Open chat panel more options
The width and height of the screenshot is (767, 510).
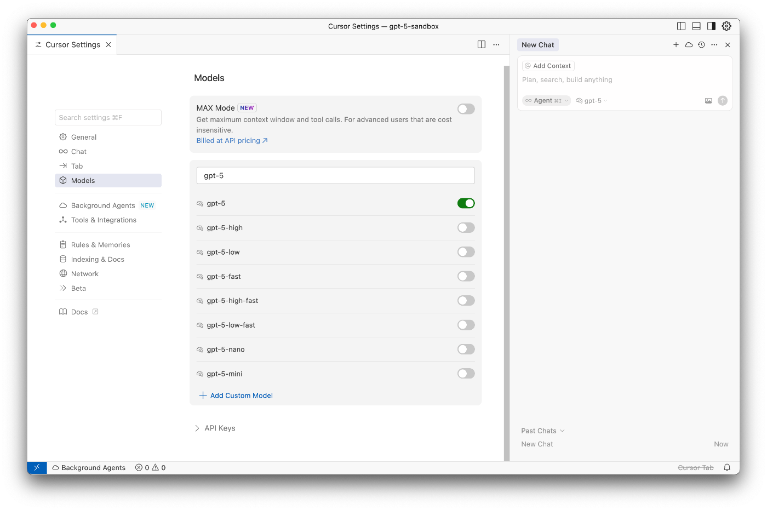point(714,45)
